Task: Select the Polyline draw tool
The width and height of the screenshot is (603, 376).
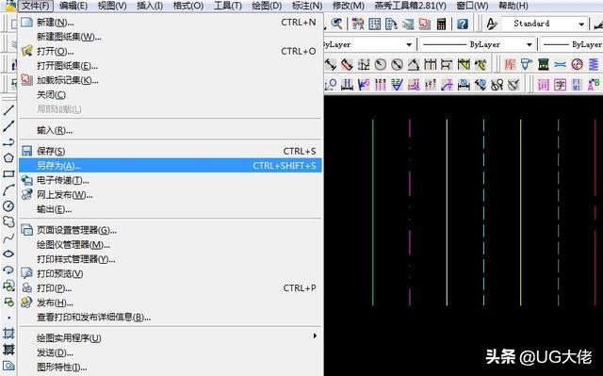Action: tap(8, 142)
